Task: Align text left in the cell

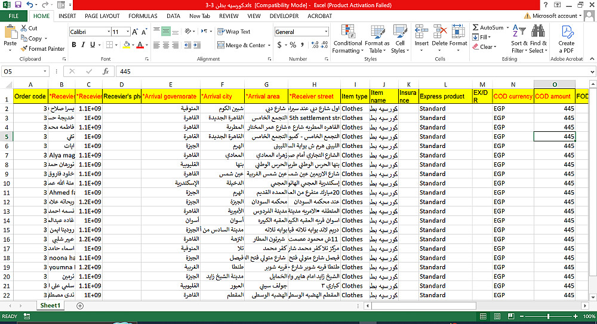Action: click(156, 45)
